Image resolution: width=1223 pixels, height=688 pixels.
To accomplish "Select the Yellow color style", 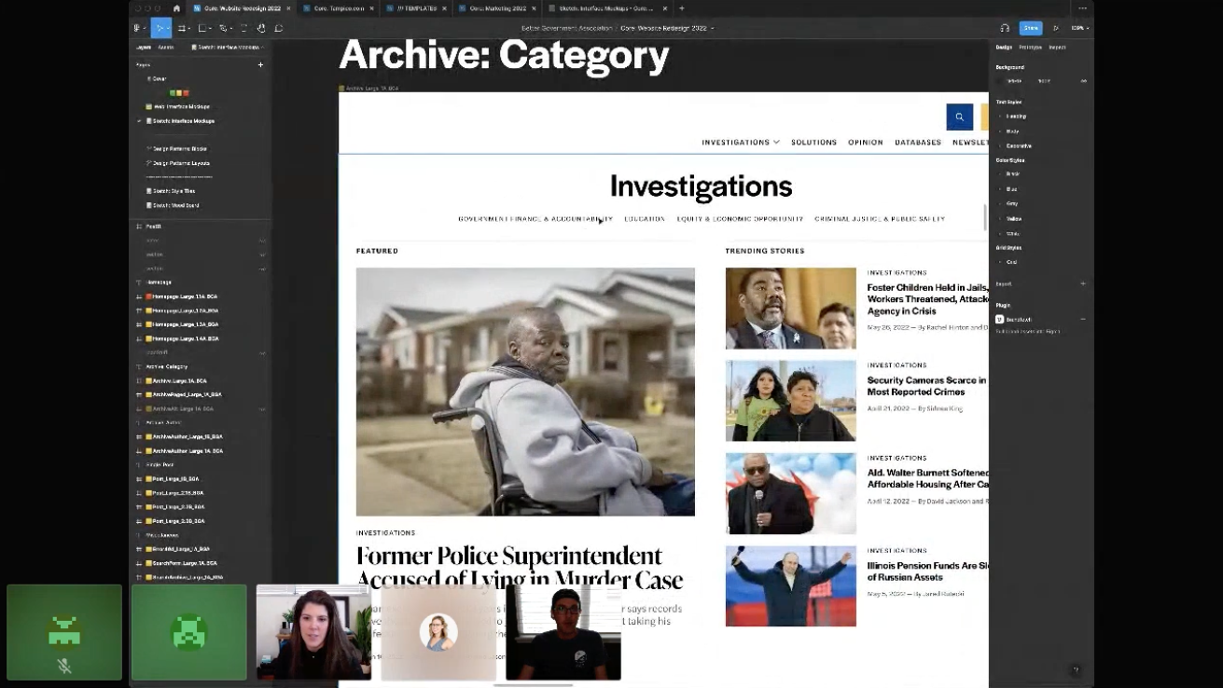I will 1014,219.
